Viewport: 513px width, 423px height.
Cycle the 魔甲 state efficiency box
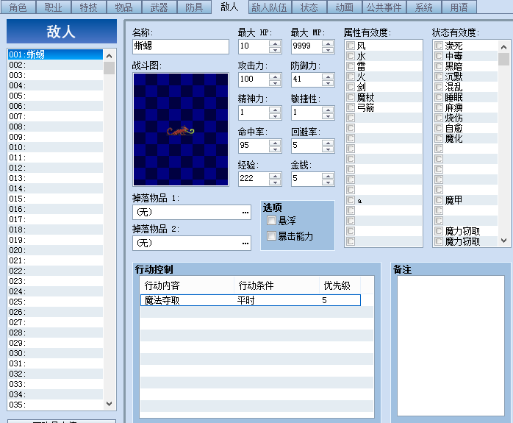point(439,200)
